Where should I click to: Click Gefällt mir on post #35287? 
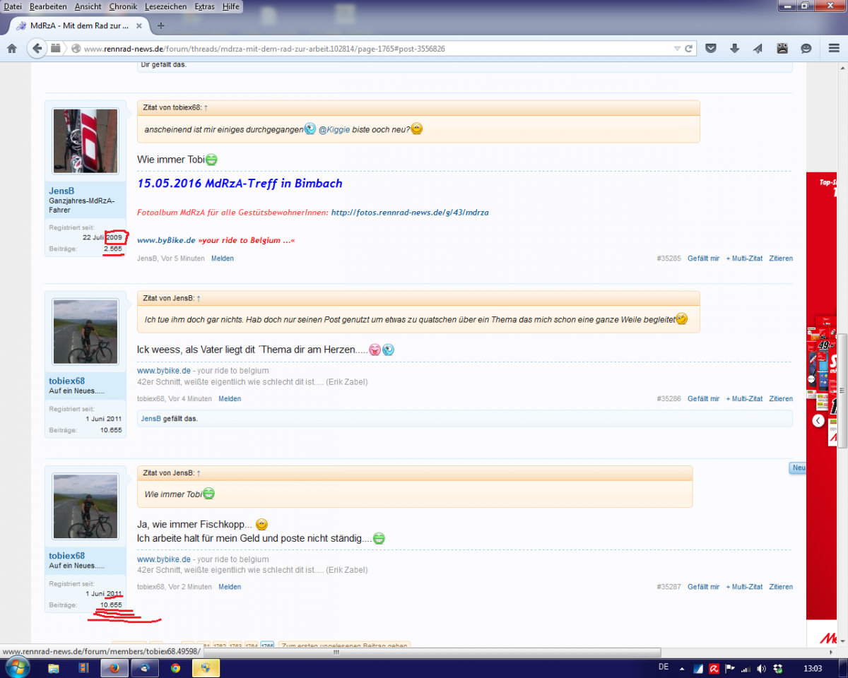coord(703,587)
